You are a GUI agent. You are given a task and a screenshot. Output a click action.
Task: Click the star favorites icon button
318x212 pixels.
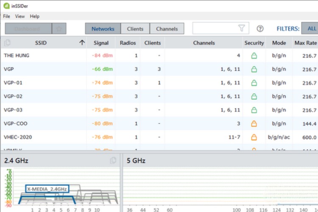(x=59, y=29)
